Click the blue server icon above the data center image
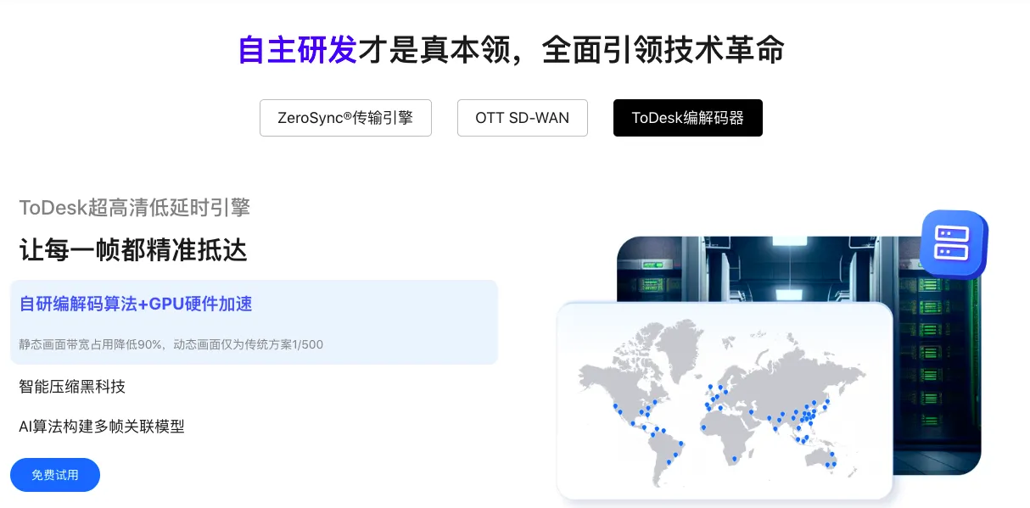The width and height of the screenshot is (1030, 508). pos(952,243)
